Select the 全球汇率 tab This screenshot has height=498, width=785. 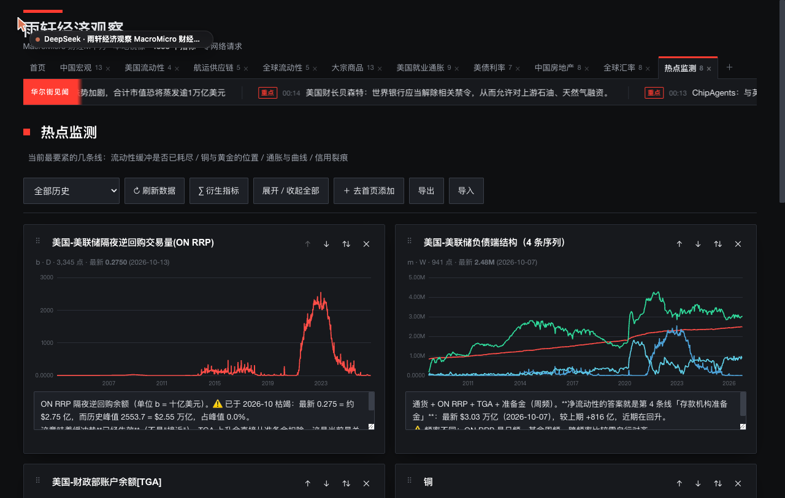[x=619, y=67]
